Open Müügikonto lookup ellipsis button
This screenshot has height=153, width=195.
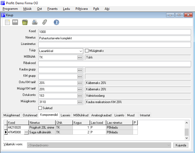point(80,102)
